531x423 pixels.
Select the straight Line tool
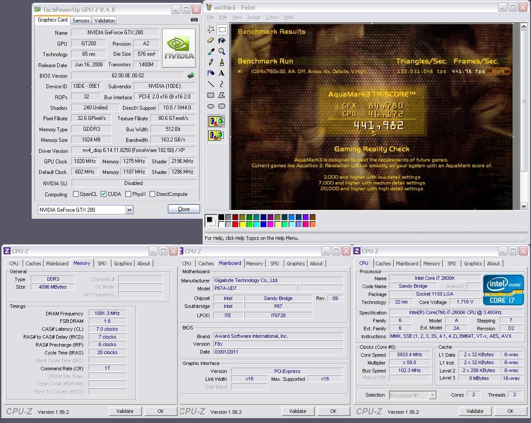coord(211,84)
